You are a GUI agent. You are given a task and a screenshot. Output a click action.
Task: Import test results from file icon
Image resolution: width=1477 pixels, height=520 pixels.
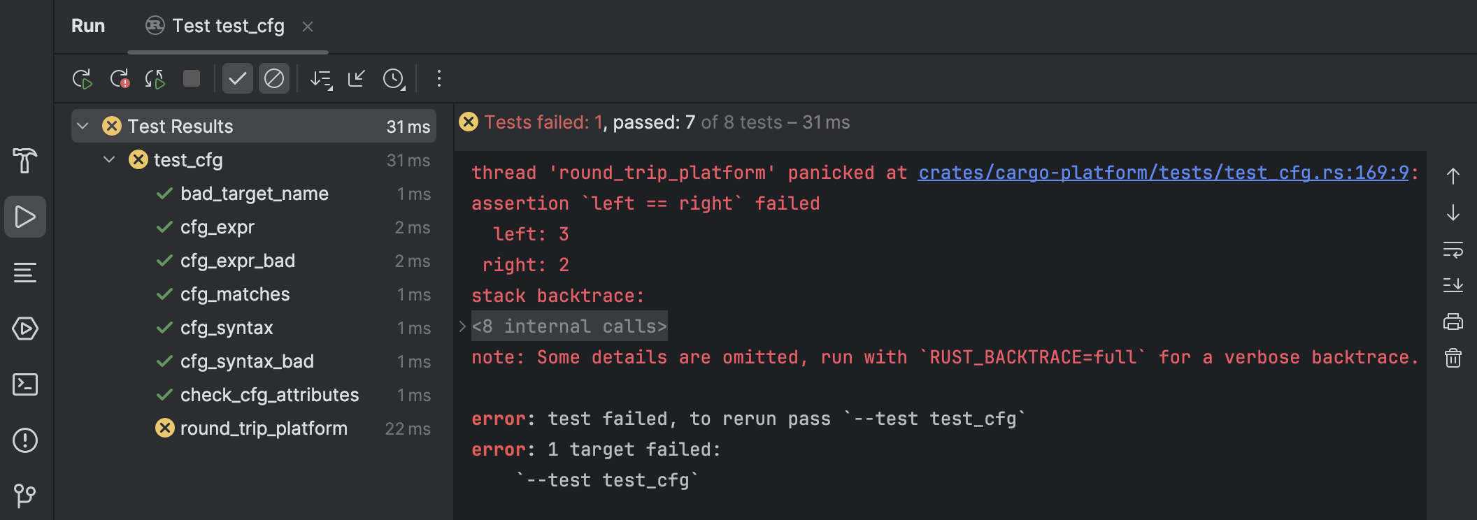357,79
